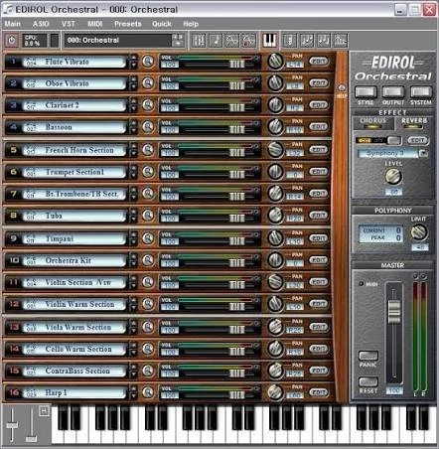Click the HELP icon on the wooden divider
The height and width of the screenshot is (449, 439).
pos(342,88)
